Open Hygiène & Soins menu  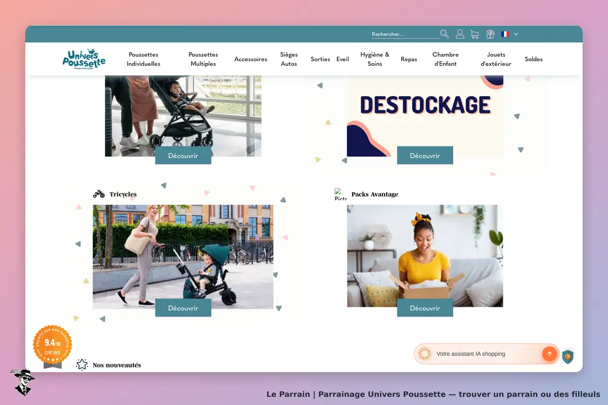375,59
